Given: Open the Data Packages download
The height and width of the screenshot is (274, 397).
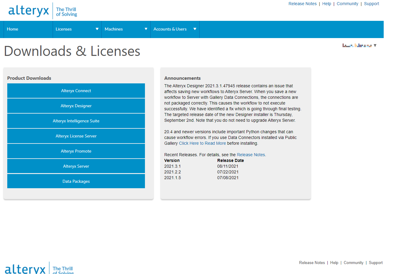Looking at the screenshot, I should [76, 181].
